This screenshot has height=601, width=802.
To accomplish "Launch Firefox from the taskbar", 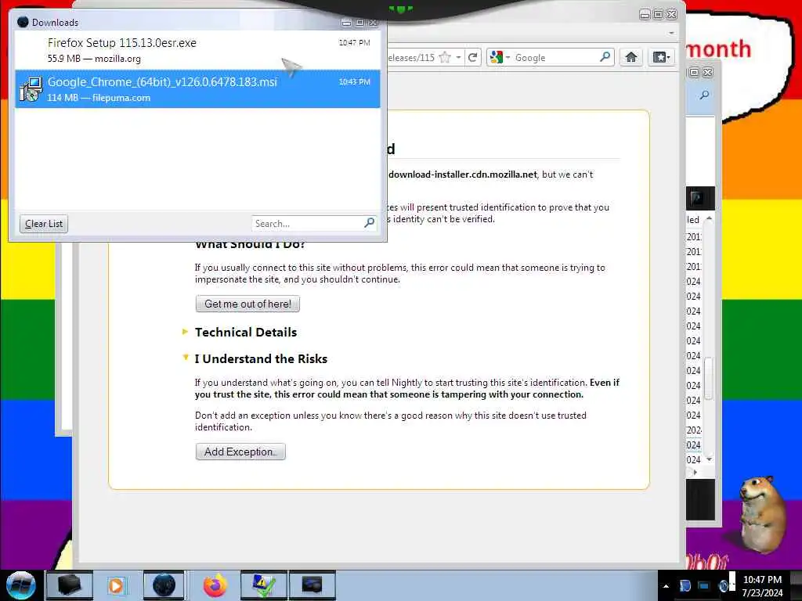I will tap(215, 585).
